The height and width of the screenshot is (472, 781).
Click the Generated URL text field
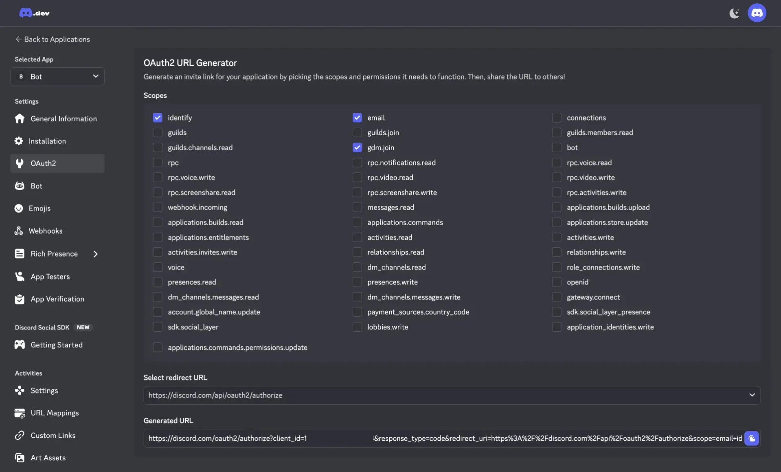click(x=444, y=438)
